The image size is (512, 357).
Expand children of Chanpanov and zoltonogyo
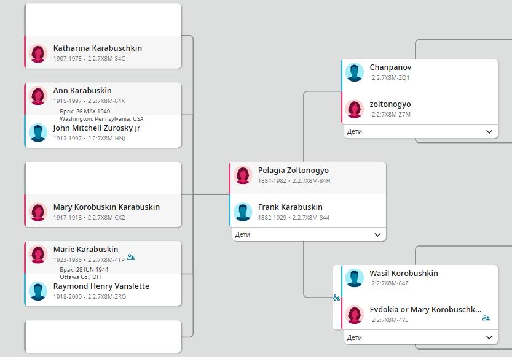(489, 131)
